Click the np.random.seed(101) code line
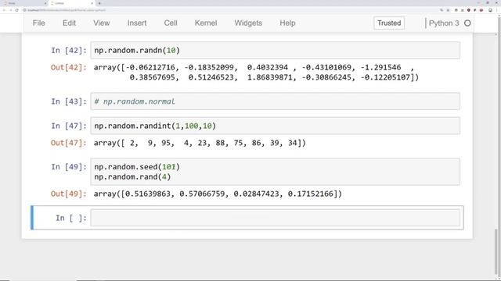The image size is (501, 281). point(137,167)
